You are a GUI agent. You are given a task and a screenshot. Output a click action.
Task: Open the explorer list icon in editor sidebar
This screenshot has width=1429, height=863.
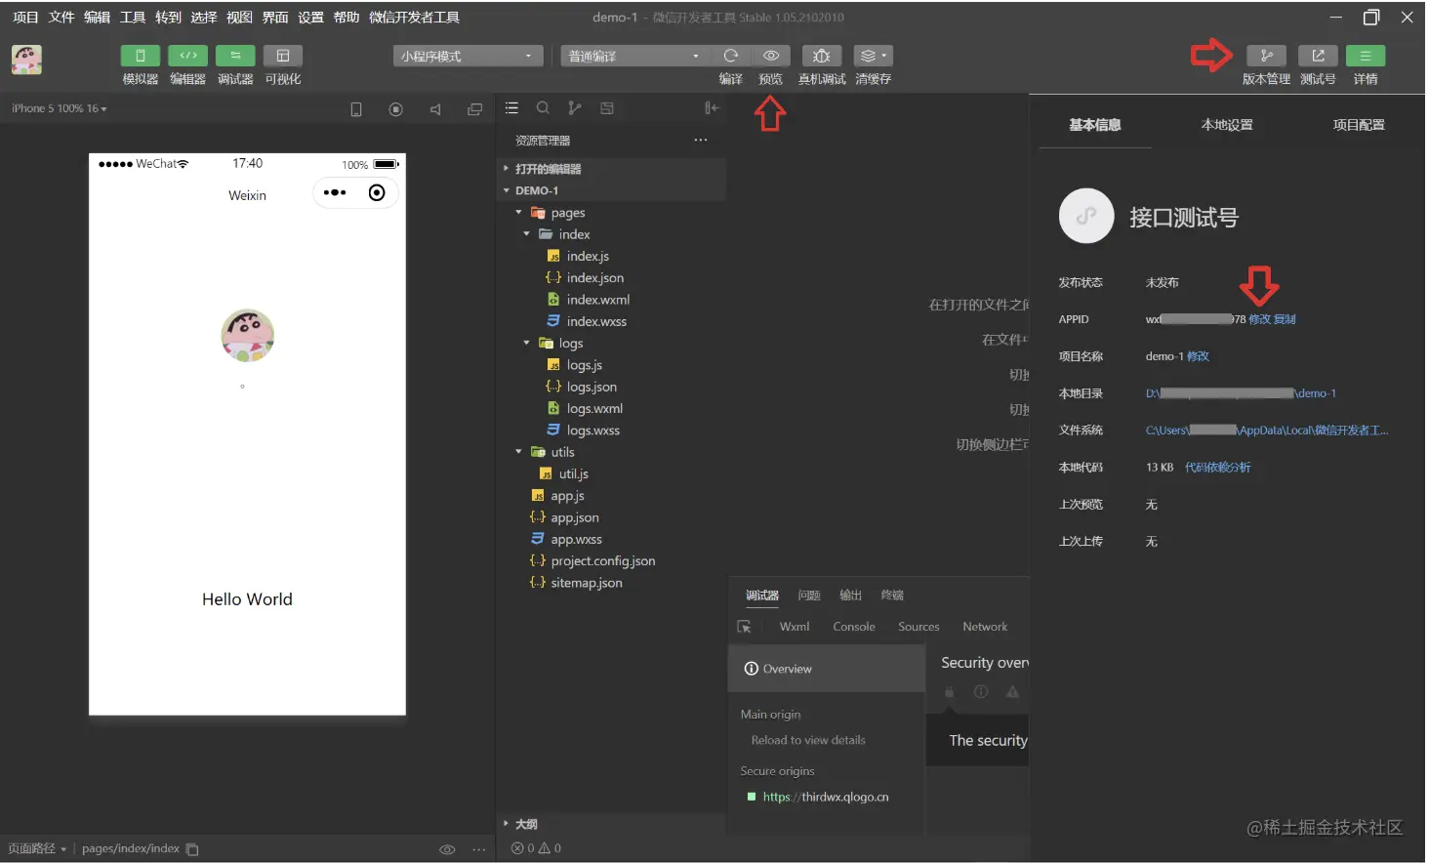[x=511, y=108]
